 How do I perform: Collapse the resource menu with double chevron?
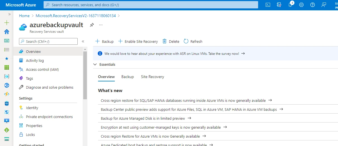point(83,41)
